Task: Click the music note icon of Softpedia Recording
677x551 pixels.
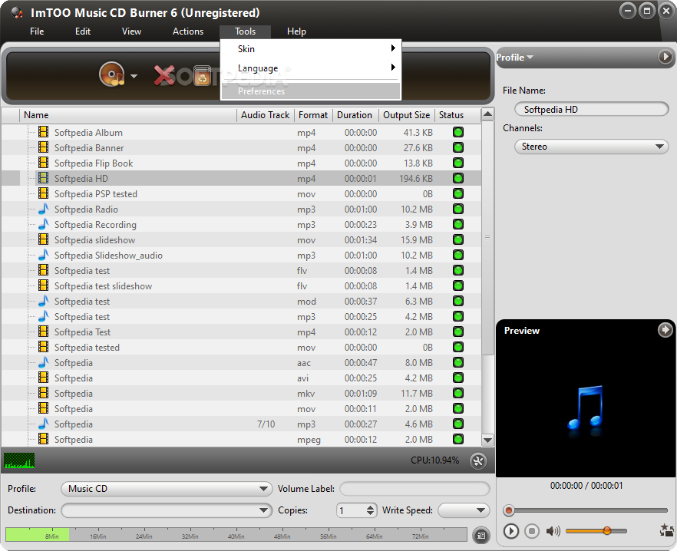Action: pyautogui.click(x=43, y=224)
